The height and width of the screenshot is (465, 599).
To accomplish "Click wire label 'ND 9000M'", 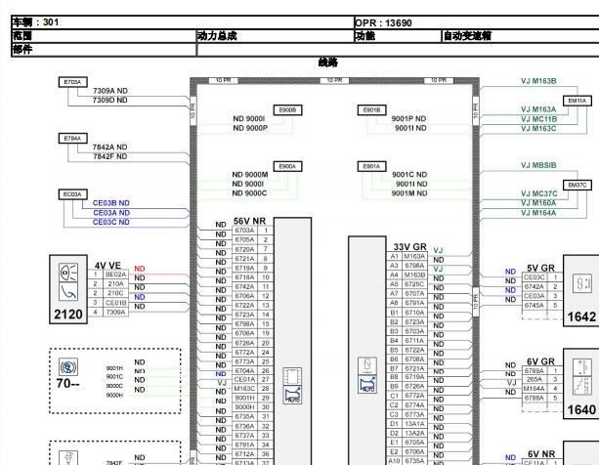I will coord(250,175).
